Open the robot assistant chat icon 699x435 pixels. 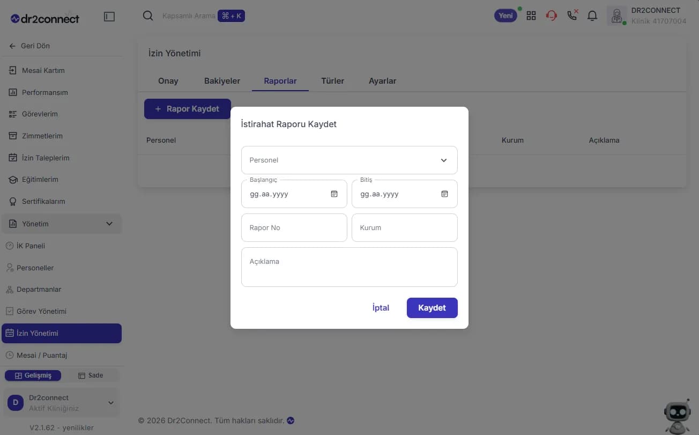click(x=678, y=416)
